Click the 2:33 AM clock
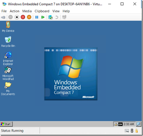The width and height of the screenshot is (143, 136). point(129,124)
